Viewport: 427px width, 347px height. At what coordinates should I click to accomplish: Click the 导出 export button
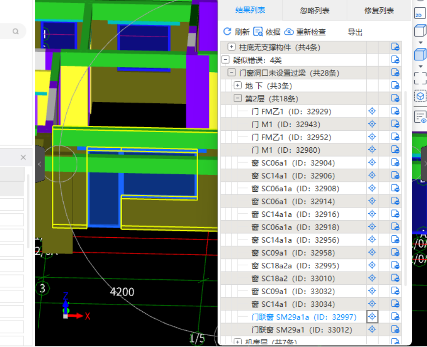355,32
